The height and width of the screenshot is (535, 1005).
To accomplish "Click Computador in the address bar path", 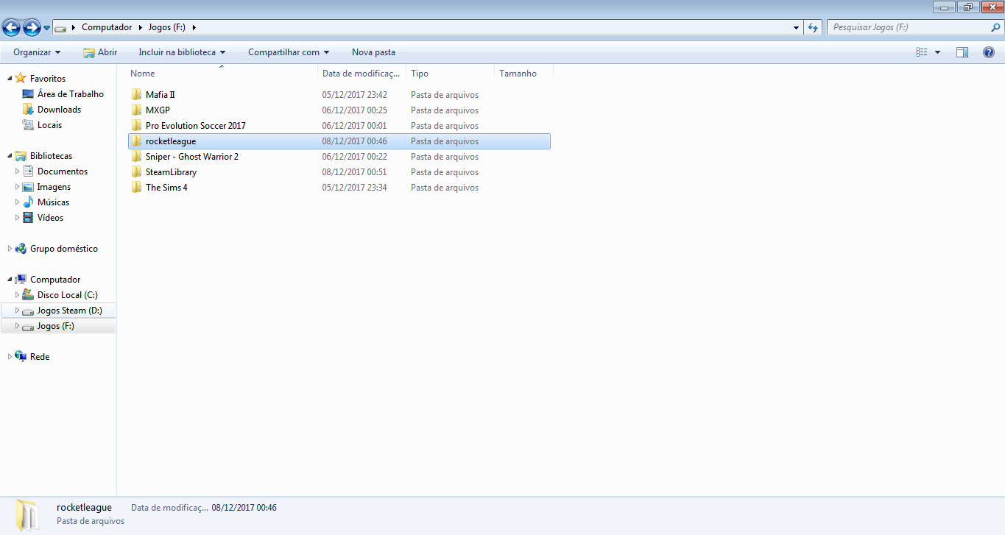I will pyautogui.click(x=107, y=27).
